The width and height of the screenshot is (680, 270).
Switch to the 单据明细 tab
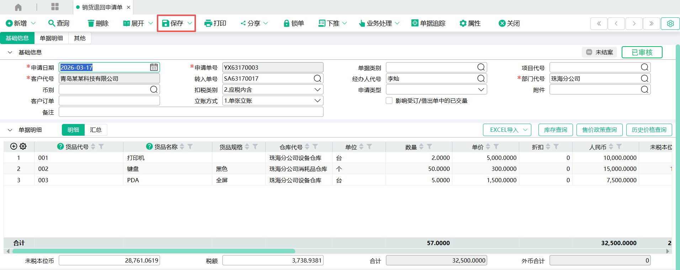click(x=51, y=38)
